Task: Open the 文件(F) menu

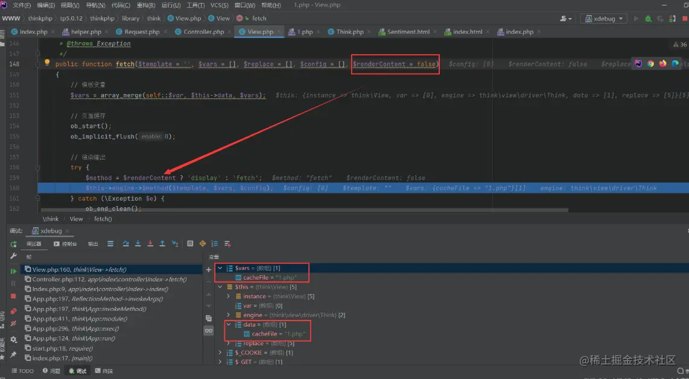Action: point(22,5)
